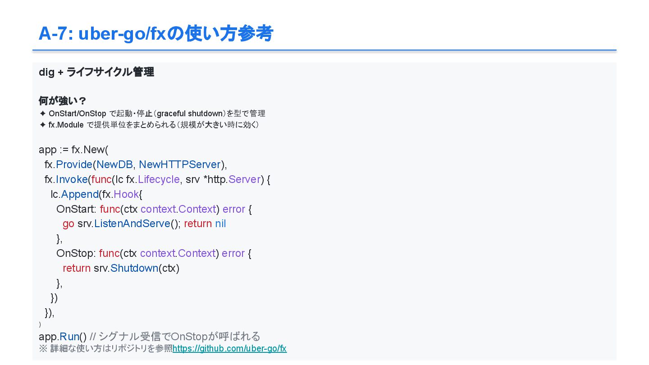Screen dimensions: 649x365
Task: Click the 'Lifecycle' type name
Action: tap(159, 179)
